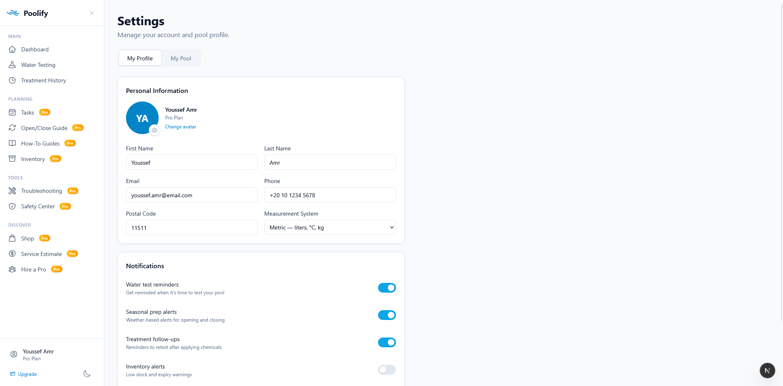Click the Open/Close Guide refresh icon

pyautogui.click(x=13, y=128)
